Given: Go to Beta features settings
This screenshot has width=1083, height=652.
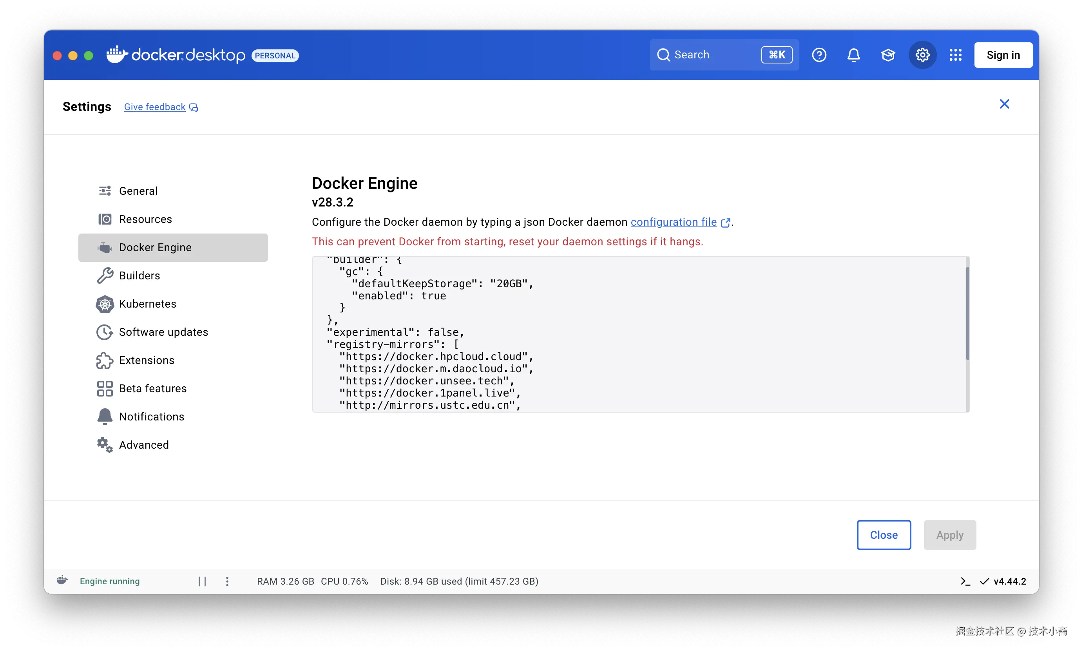Looking at the screenshot, I should tap(152, 388).
